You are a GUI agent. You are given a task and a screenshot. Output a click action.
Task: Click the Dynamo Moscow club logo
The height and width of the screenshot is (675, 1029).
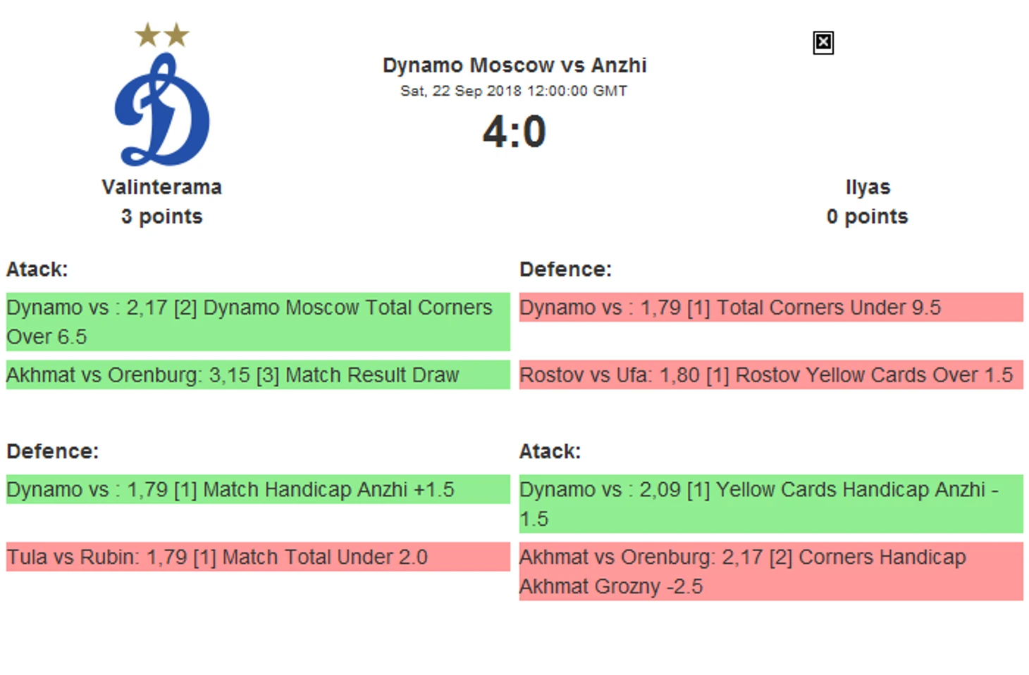pyautogui.click(x=162, y=109)
